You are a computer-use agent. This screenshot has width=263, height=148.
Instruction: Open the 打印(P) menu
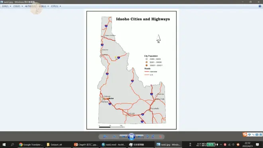[x=17, y=6]
